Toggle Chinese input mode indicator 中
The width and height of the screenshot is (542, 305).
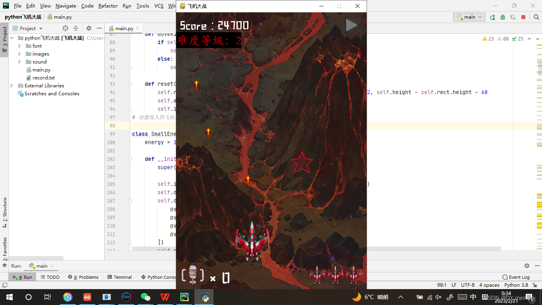click(x=473, y=297)
